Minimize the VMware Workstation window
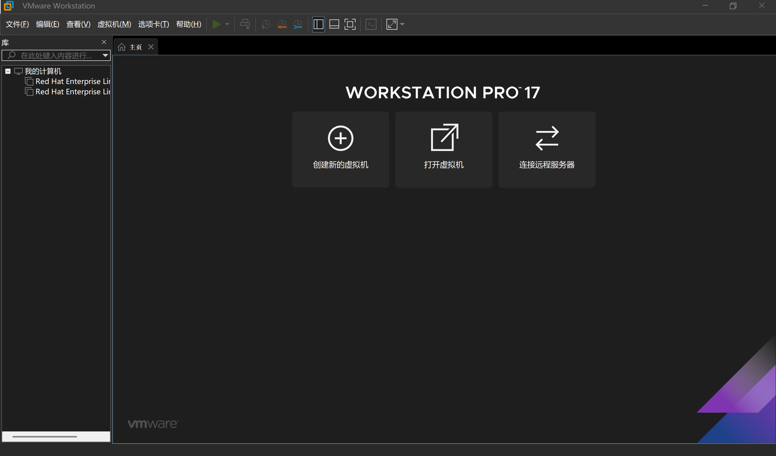776x456 pixels. pyautogui.click(x=705, y=6)
